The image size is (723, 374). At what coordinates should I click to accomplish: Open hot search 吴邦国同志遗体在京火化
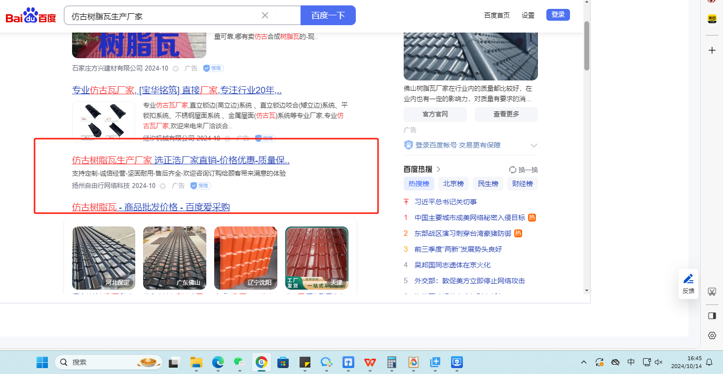click(x=453, y=265)
